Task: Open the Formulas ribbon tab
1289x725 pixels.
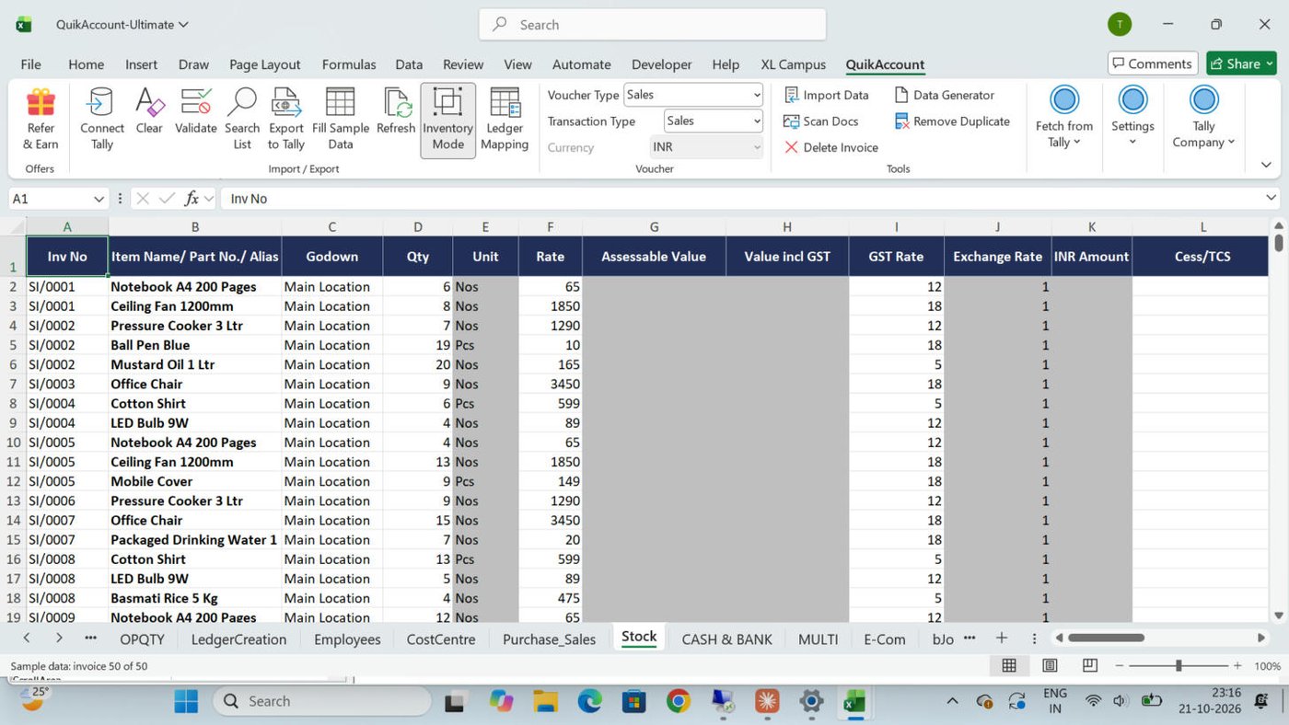Action: coord(349,64)
